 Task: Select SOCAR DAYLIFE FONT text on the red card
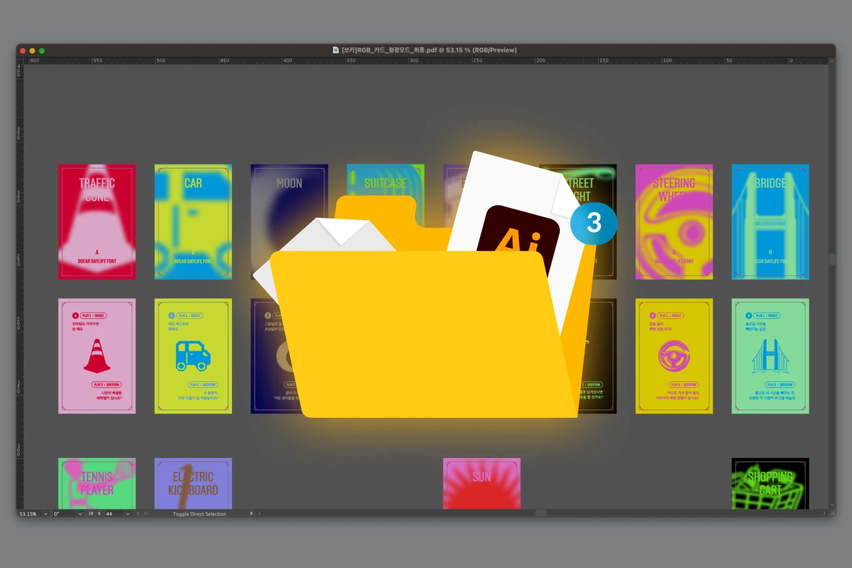point(97,261)
